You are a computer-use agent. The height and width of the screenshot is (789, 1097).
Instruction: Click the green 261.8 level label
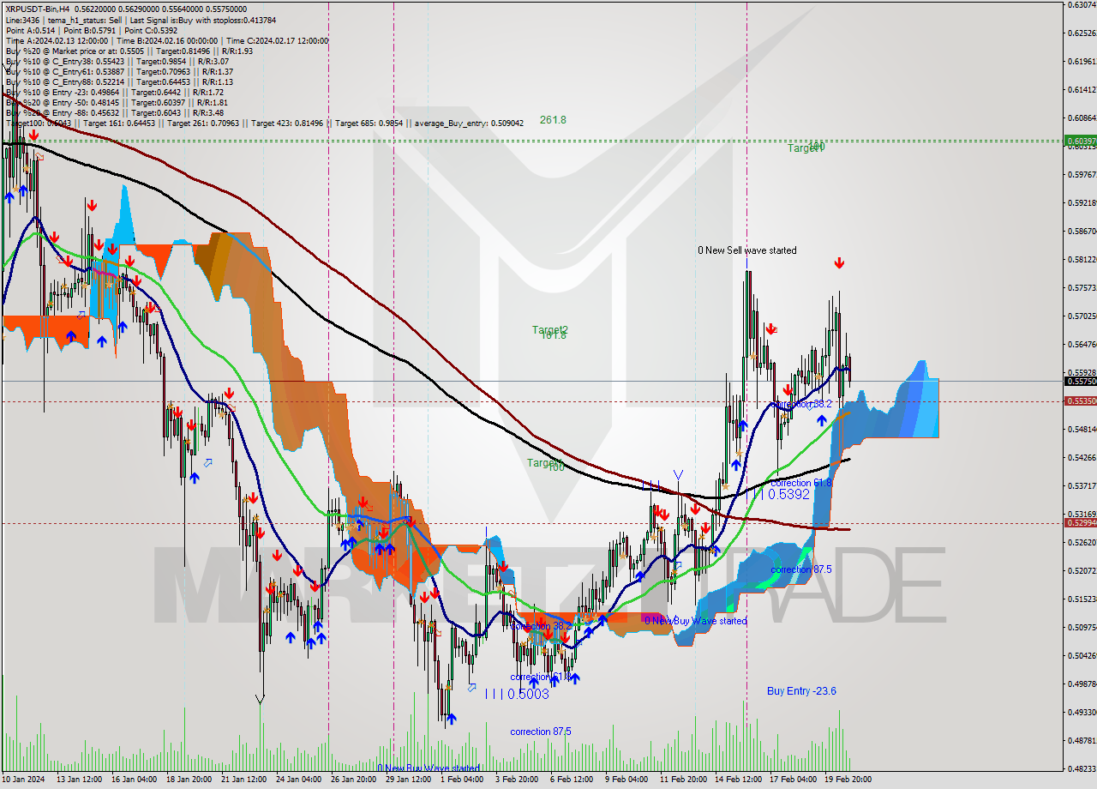pos(553,120)
